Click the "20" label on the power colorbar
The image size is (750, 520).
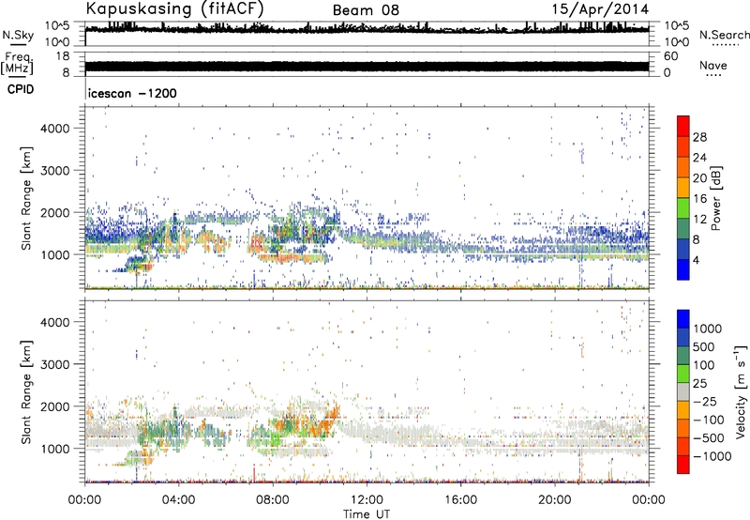pos(699,178)
